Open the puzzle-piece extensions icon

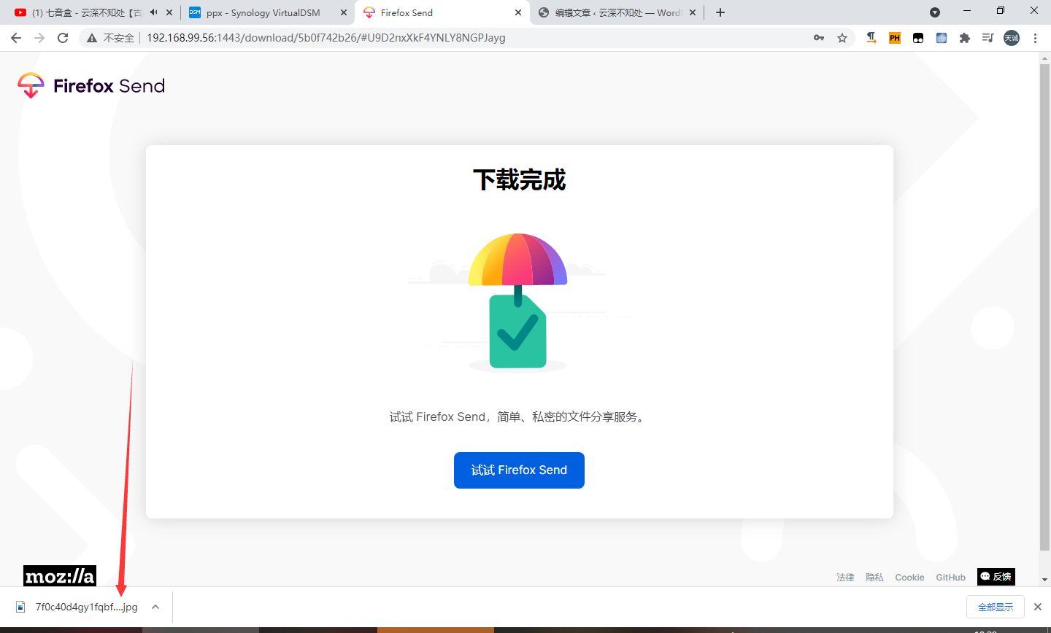[965, 37]
